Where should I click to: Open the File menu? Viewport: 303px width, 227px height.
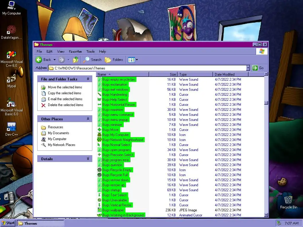click(x=39, y=51)
